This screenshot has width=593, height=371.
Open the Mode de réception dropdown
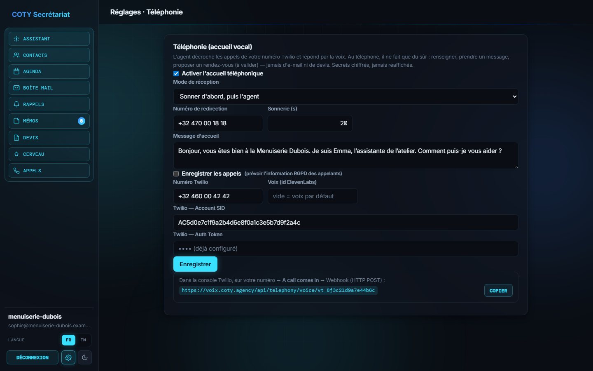click(x=346, y=96)
